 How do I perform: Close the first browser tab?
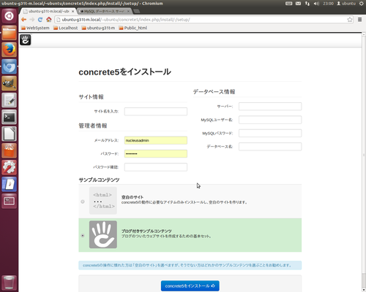72,11
